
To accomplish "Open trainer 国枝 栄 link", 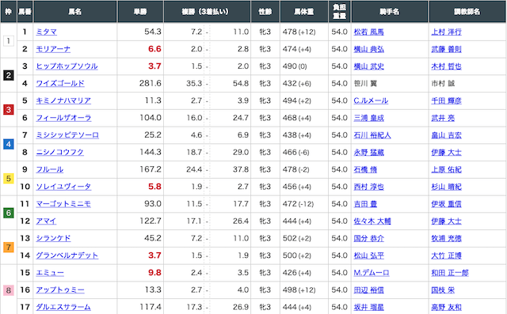I will tap(443, 290).
